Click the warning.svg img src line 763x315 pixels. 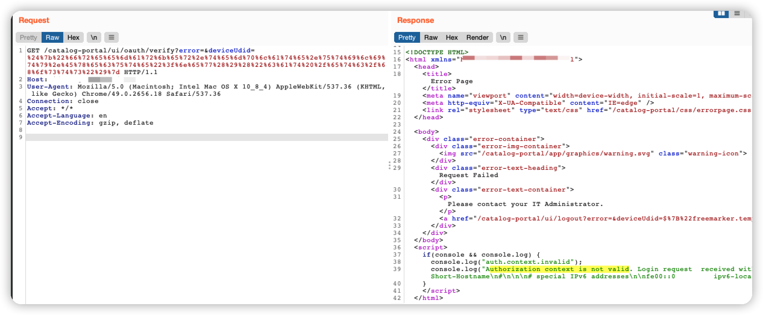(593, 154)
